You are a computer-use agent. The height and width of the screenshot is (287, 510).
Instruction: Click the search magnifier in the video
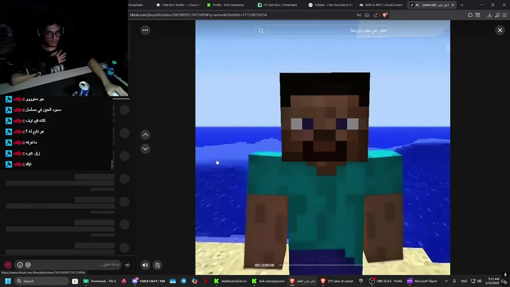tap(261, 31)
